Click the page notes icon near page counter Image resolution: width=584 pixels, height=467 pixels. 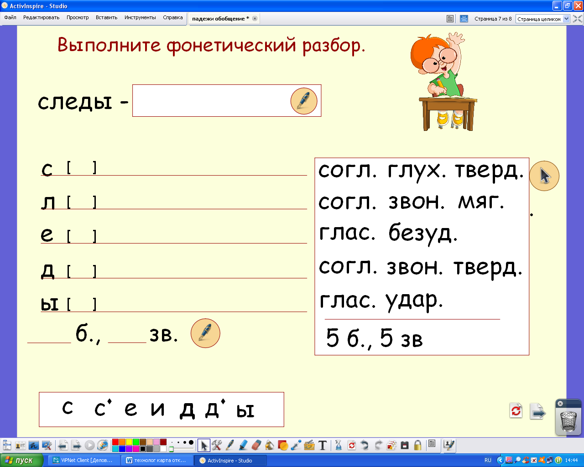click(x=450, y=19)
